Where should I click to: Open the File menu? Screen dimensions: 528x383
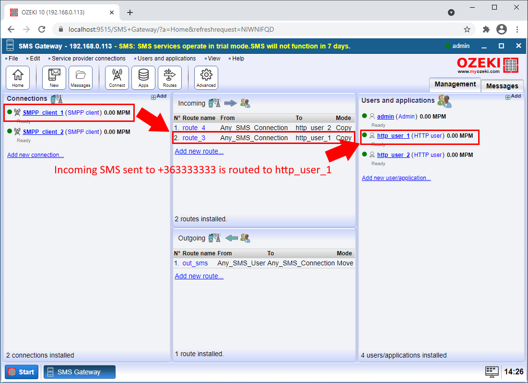[x=12, y=59]
